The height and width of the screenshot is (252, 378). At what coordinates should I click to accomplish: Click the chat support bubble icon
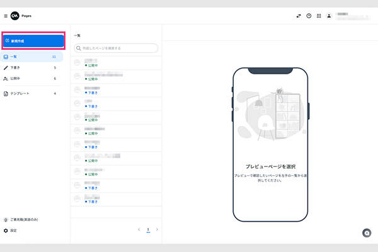coord(367,233)
